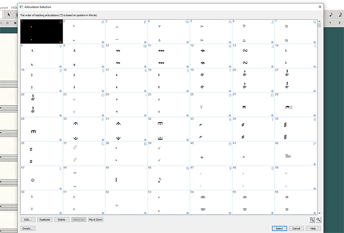344x233 pixels.
Task: Click the Duplicate button
Action: (45, 220)
